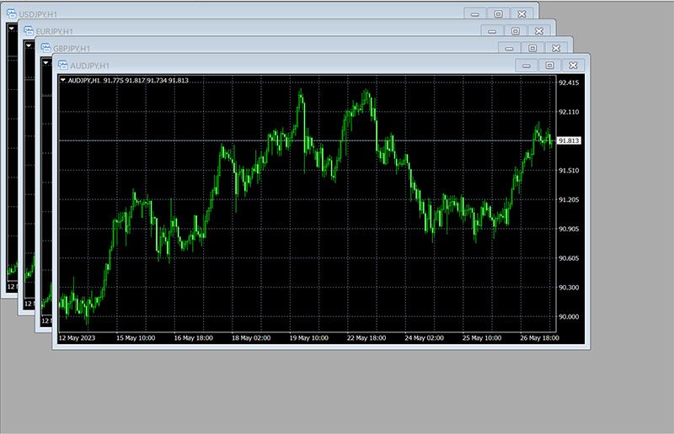Click the 19 May 10:00 time axis label

[308, 337]
